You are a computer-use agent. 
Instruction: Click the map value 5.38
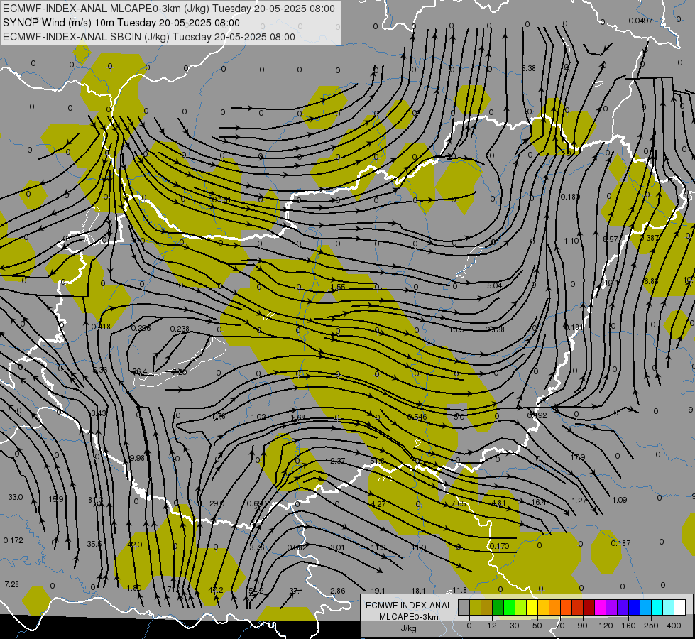click(529, 68)
